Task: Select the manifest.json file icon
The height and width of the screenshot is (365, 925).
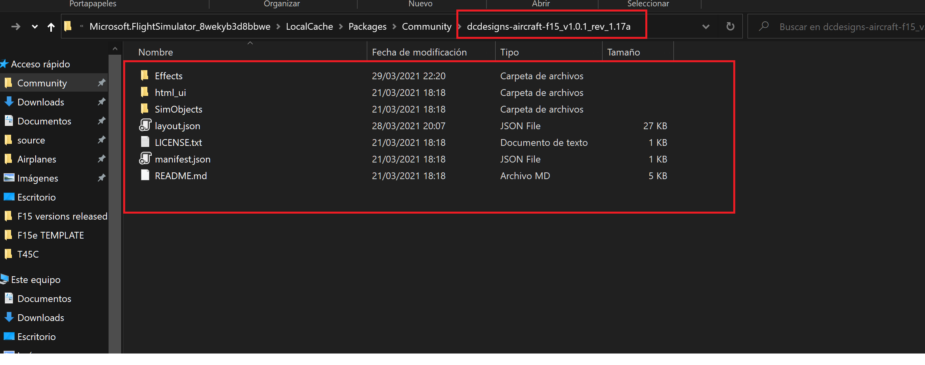Action: click(145, 159)
